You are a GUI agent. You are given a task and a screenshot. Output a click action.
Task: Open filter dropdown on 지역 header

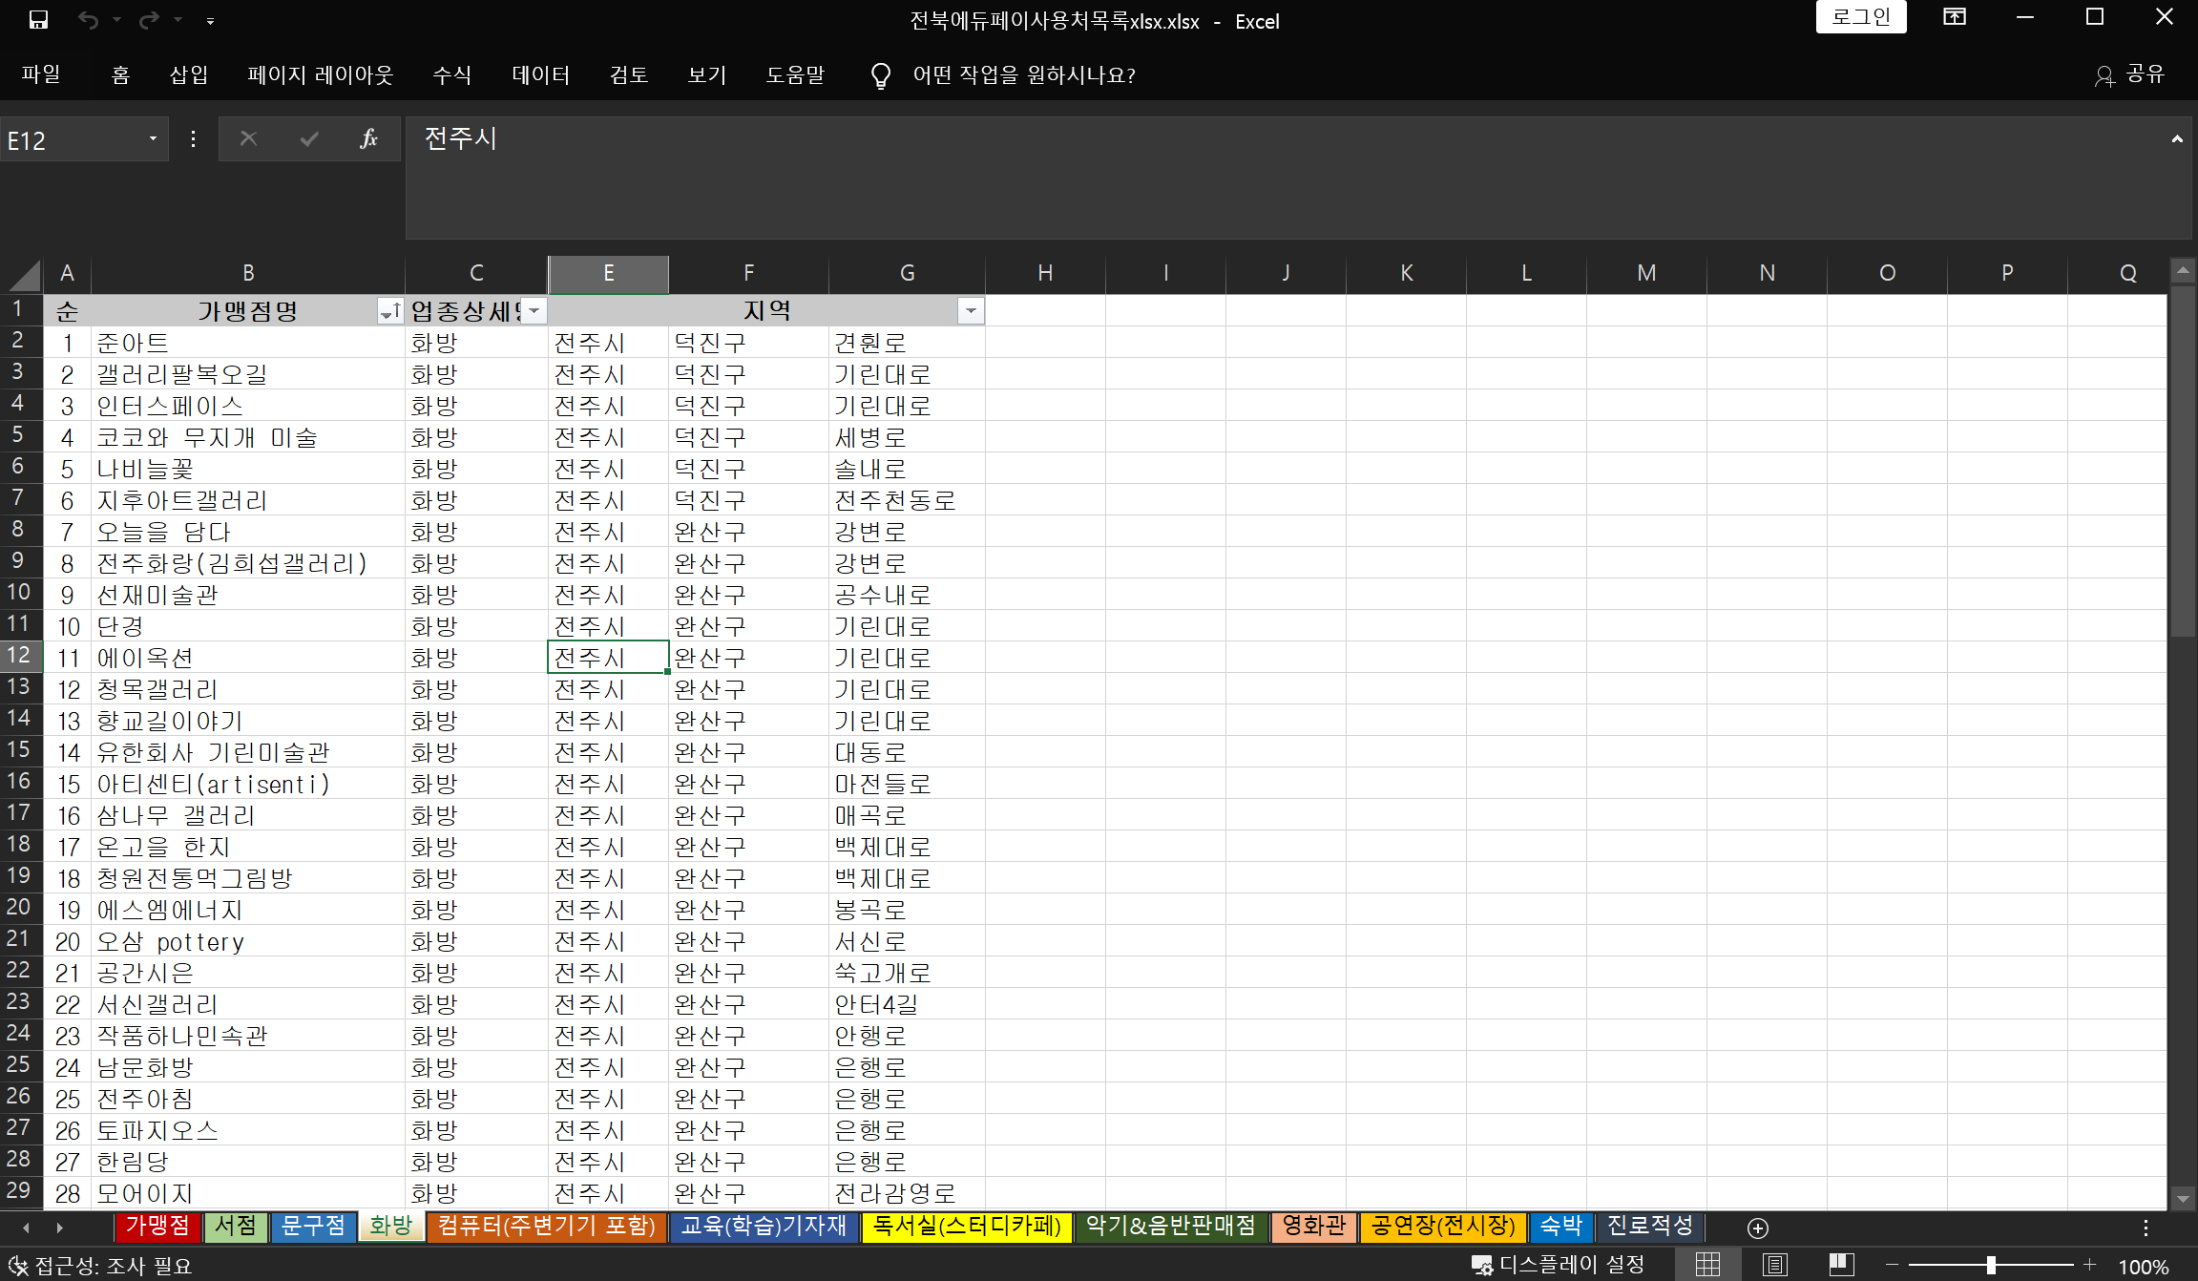pos(971,311)
